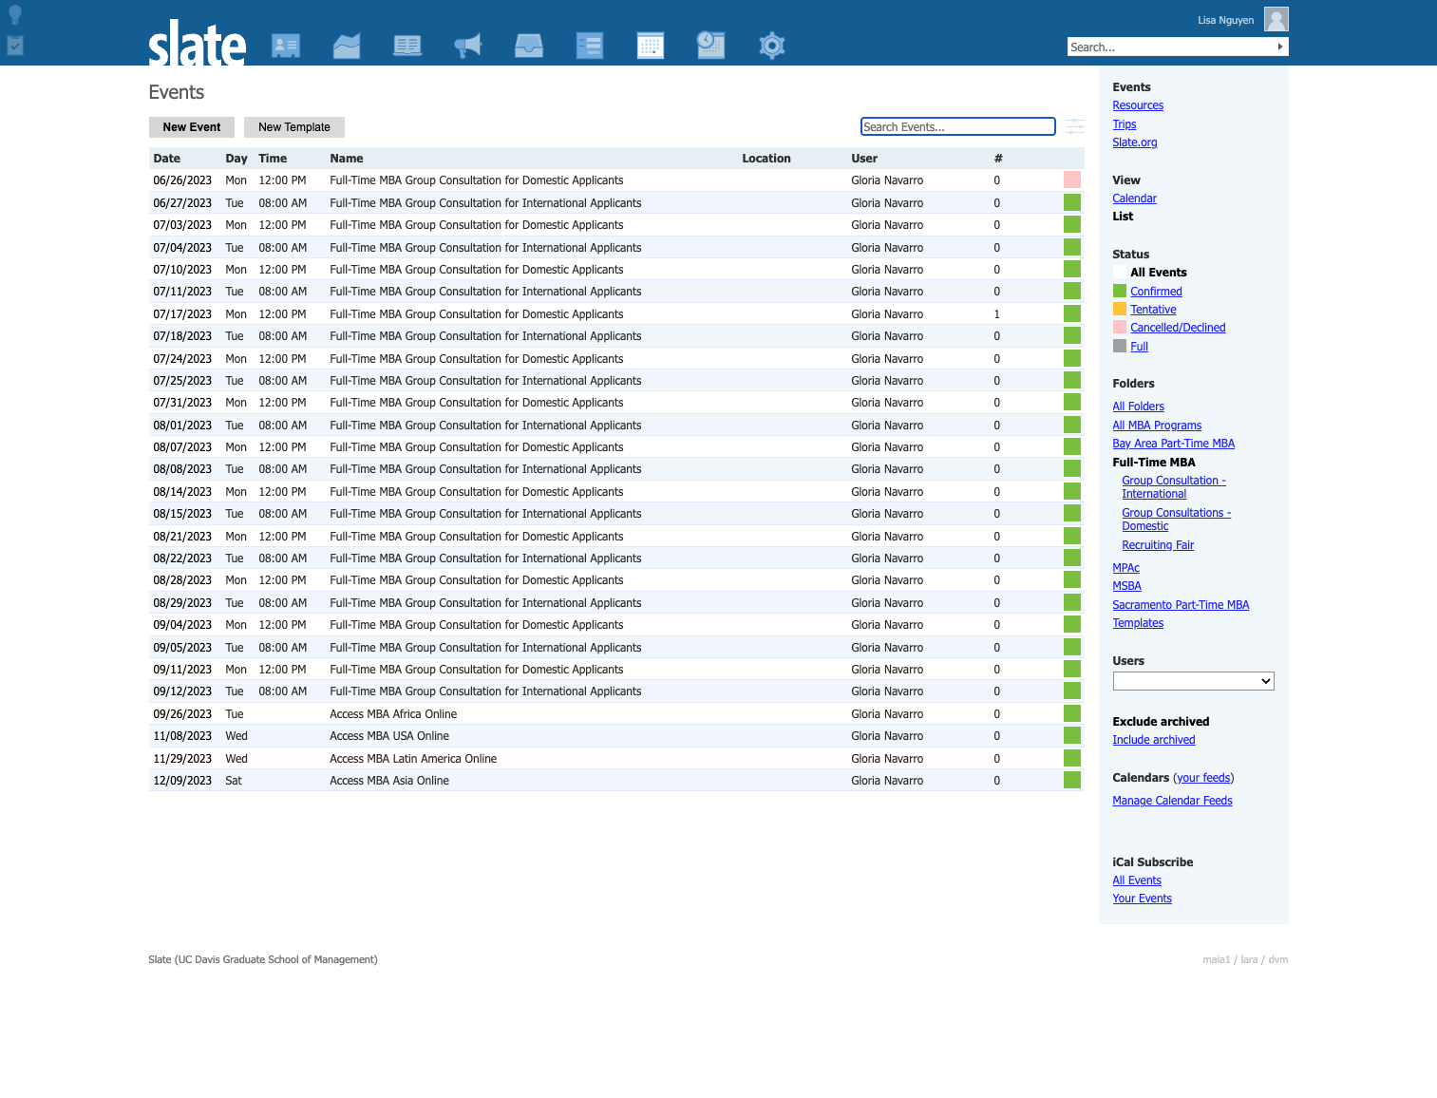Open Lisa Nguyen's profile avatar

pyautogui.click(x=1276, y=19)
